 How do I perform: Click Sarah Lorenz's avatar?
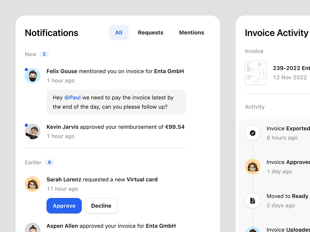pos(33,184)
